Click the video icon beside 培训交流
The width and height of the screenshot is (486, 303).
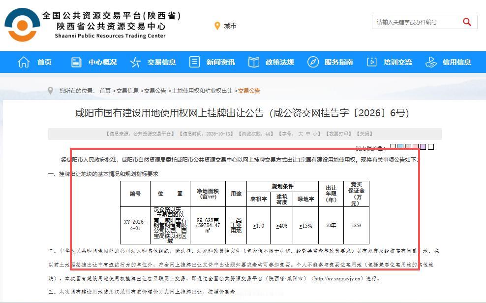[371, 62]
